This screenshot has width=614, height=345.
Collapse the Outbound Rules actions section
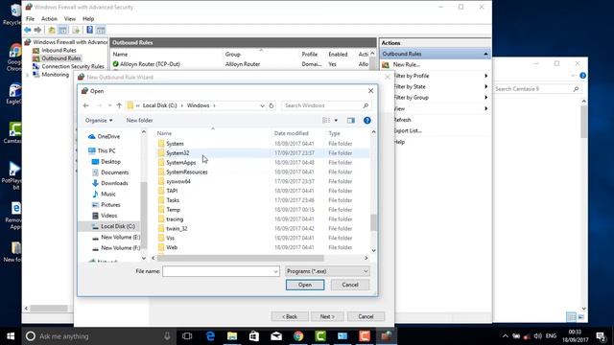click(485, 54)
